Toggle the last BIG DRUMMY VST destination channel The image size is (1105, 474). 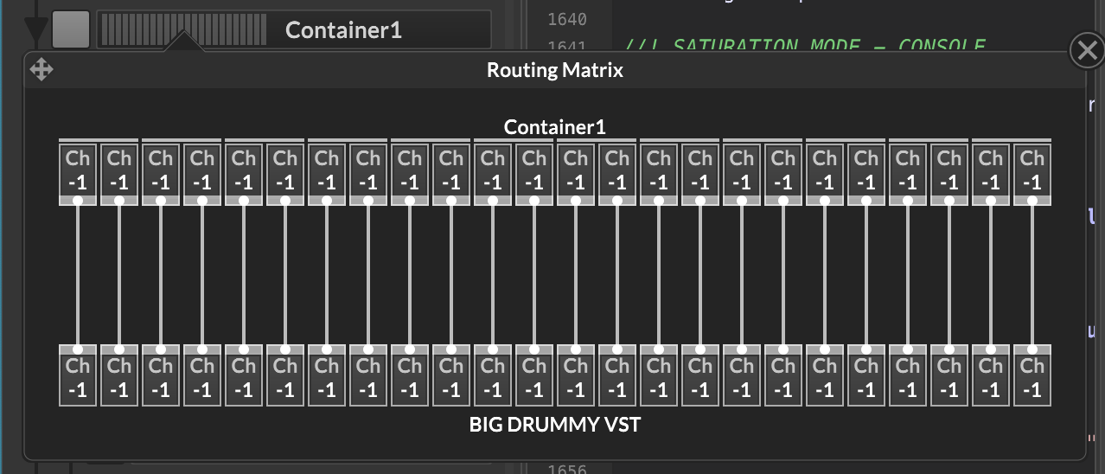pos(1032,377)
